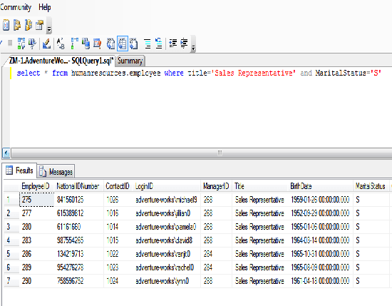This screenshot has width=392, height=306.
Task: Click NationalIDNumber cell 758596752
Action: click(78, 281)
